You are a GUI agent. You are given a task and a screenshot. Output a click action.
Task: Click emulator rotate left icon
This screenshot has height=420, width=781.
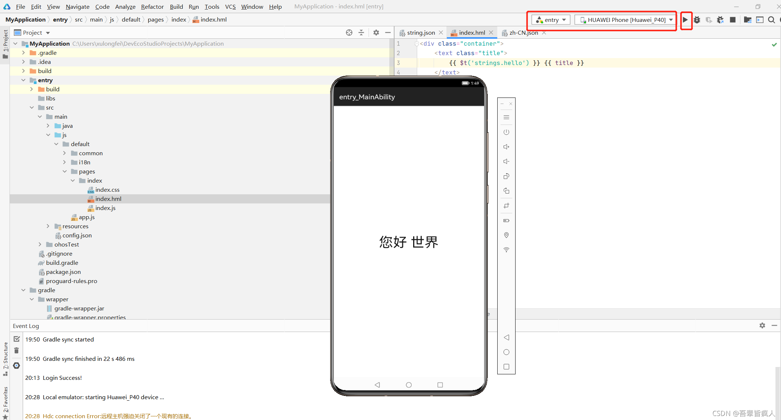(506, 176)
